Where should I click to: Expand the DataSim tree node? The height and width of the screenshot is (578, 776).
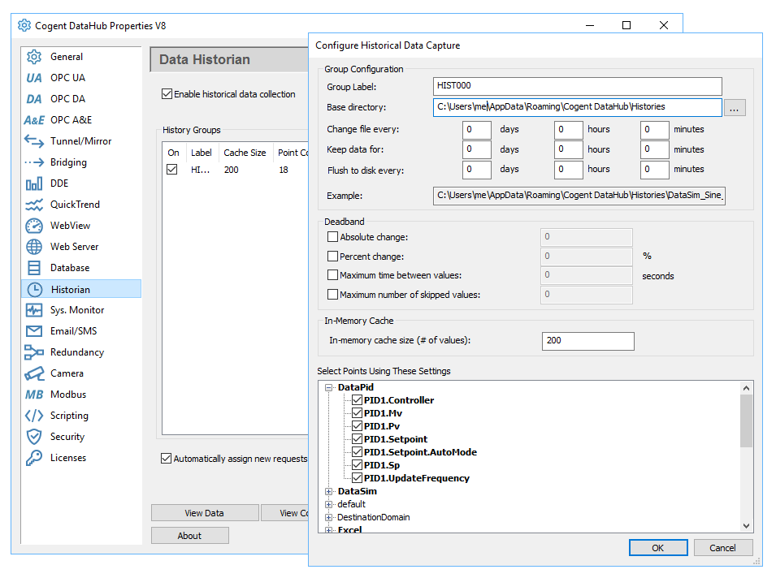tap(330, 491)
